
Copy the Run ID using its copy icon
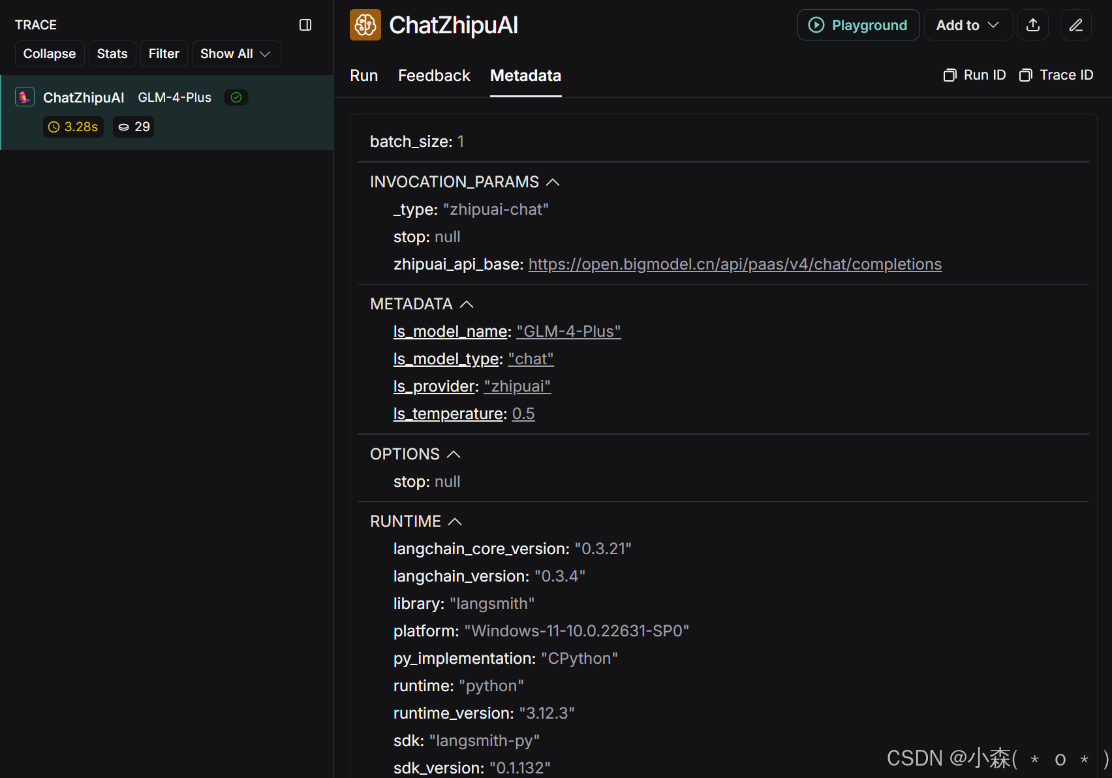[951, 75]
